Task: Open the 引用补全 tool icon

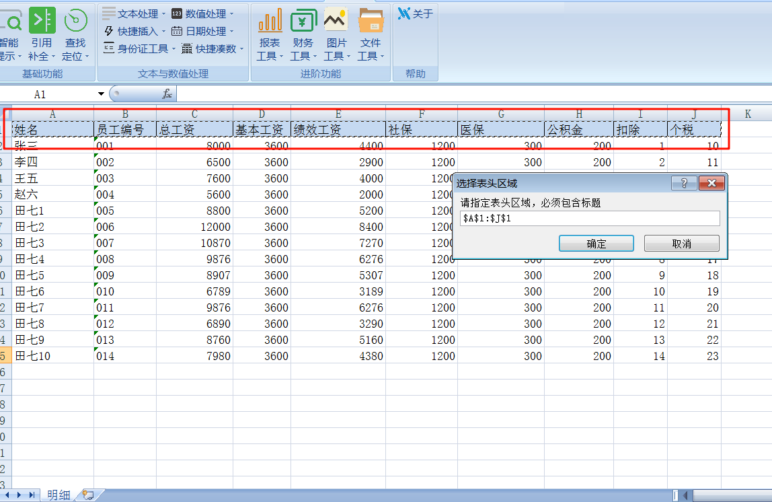Action: click(42, 21)
